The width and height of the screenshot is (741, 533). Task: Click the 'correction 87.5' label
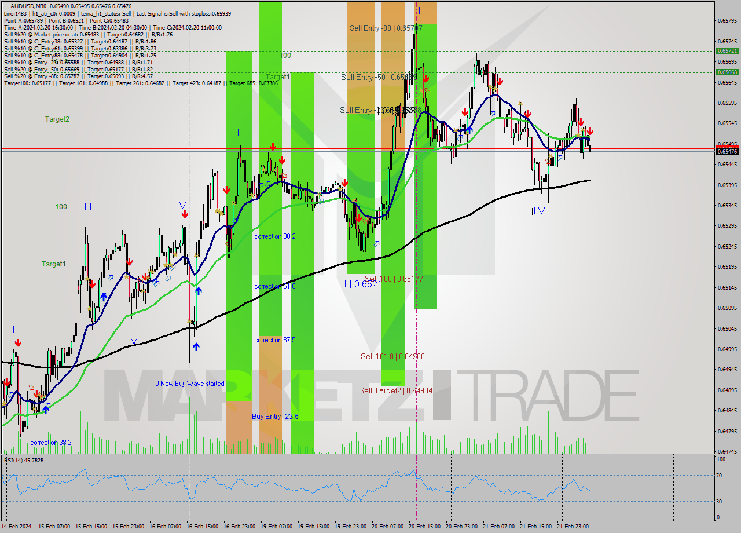point(275,340)
